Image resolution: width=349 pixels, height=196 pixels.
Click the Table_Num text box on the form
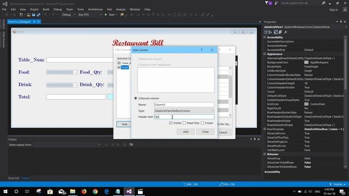pos(80,60)
